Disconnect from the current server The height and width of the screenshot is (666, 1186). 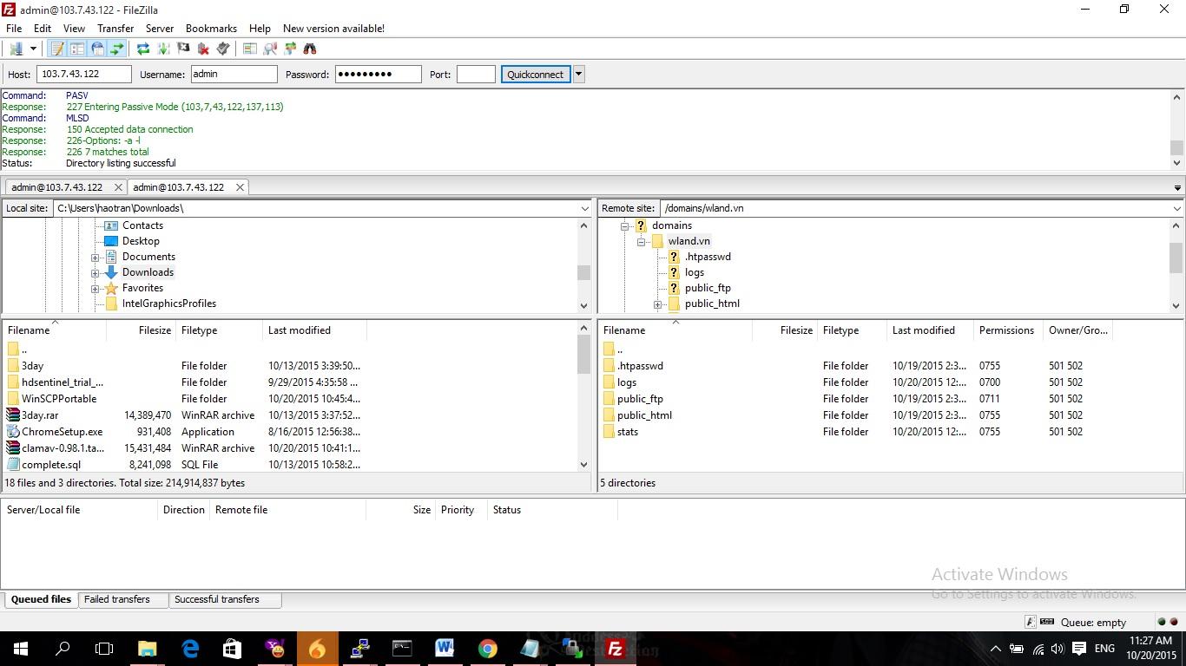[203, 49]
